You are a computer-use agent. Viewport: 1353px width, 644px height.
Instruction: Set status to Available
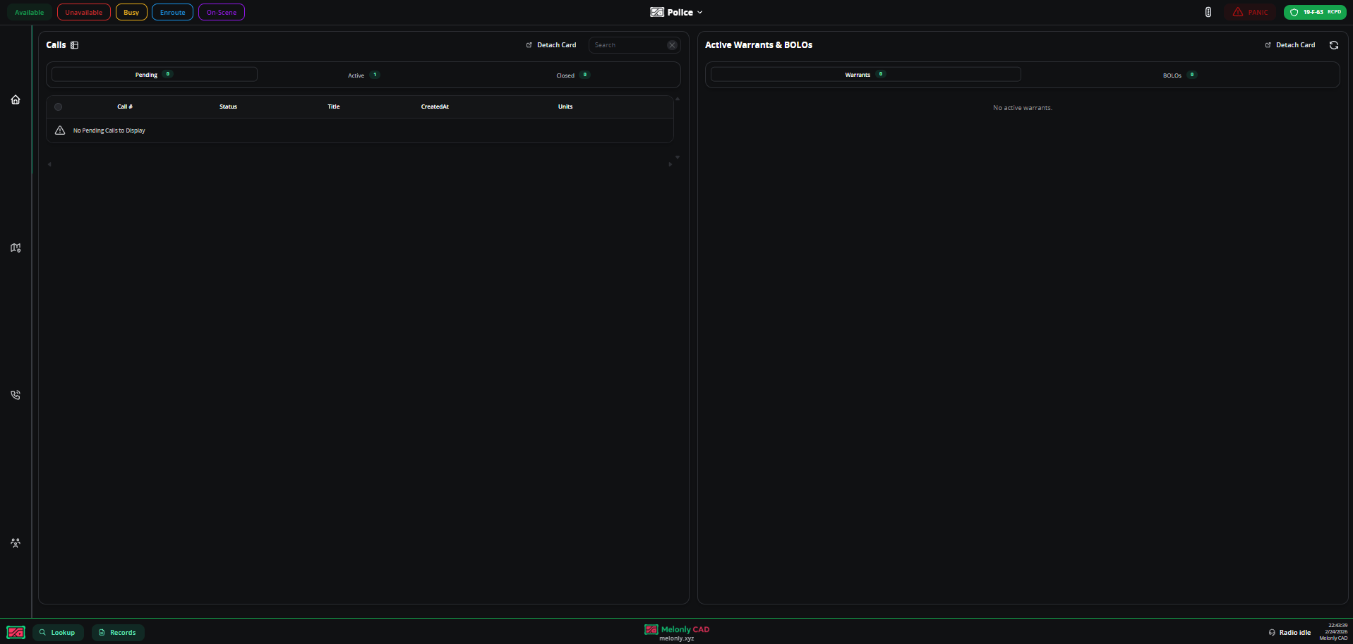[29, 12]
